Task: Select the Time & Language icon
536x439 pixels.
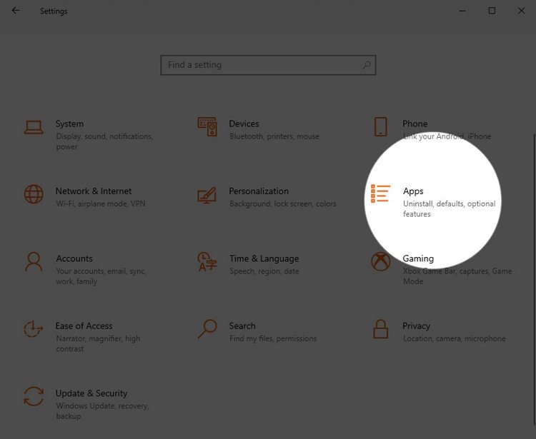Action: pyautogui.click(x=207, y=261)
